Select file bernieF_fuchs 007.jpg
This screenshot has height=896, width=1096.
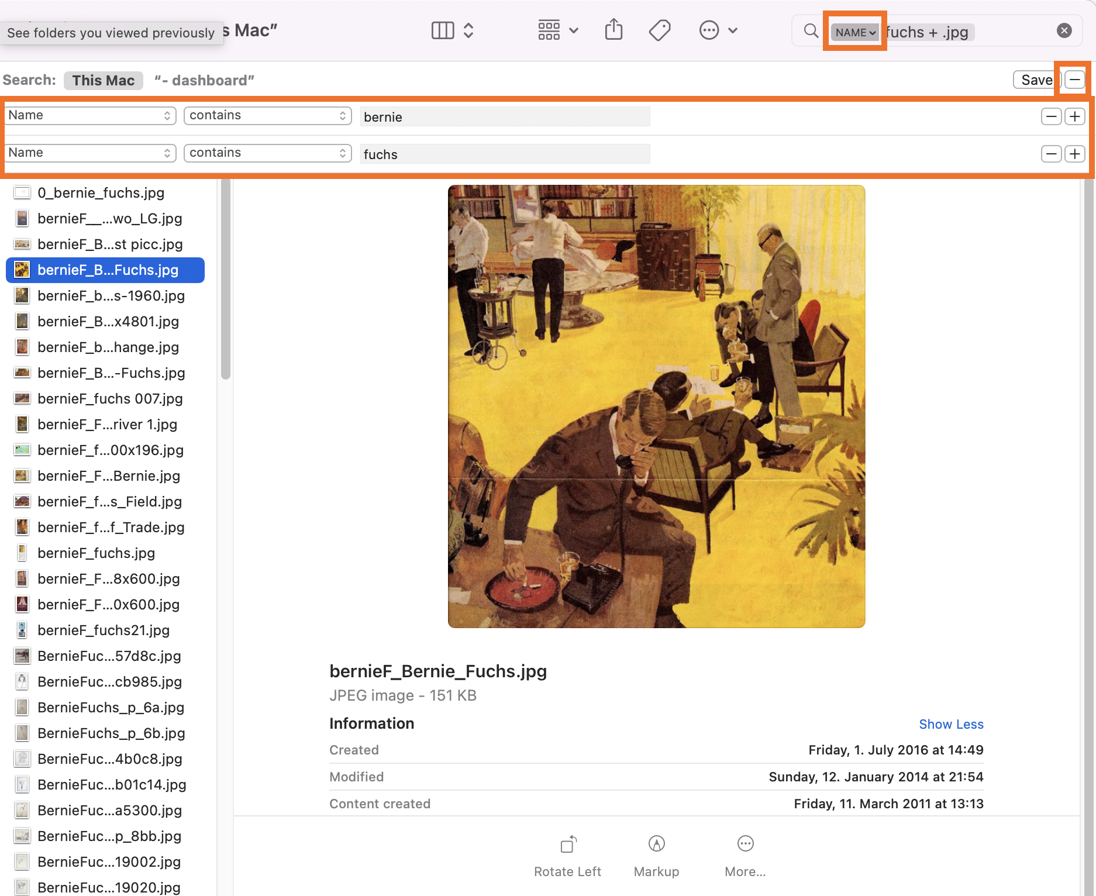(x=105, y=399)
